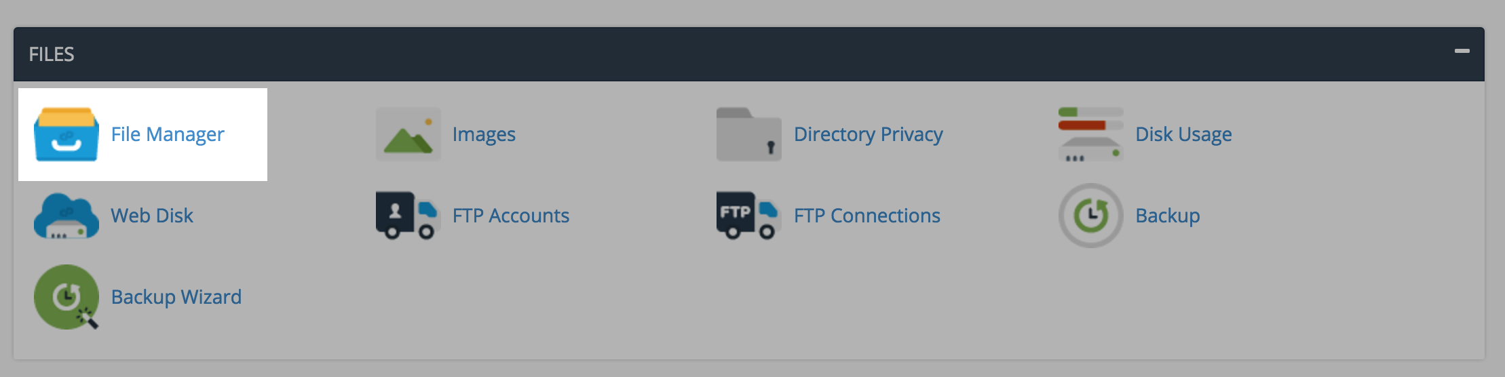This screenshot has width=1505, height=377.
Task: Click the FTP Accounts truck icon
Action: tap(408, 216)
